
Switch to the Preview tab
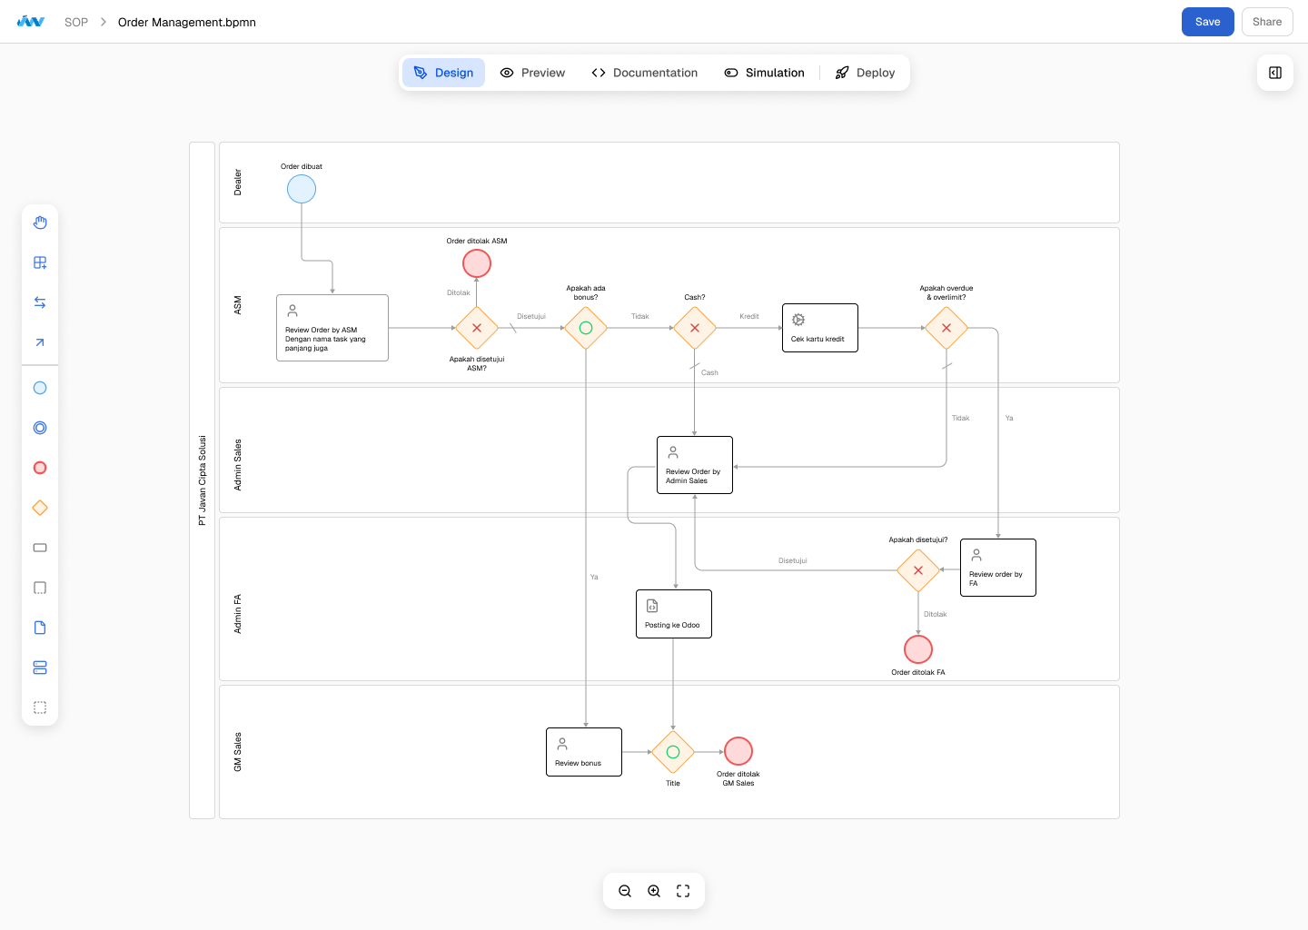532,73
